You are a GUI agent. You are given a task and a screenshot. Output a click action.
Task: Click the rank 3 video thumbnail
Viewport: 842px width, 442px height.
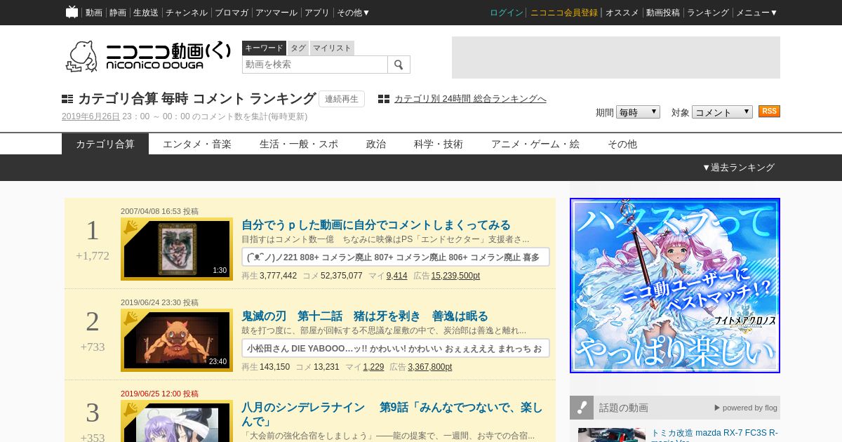tap(177, 421)
